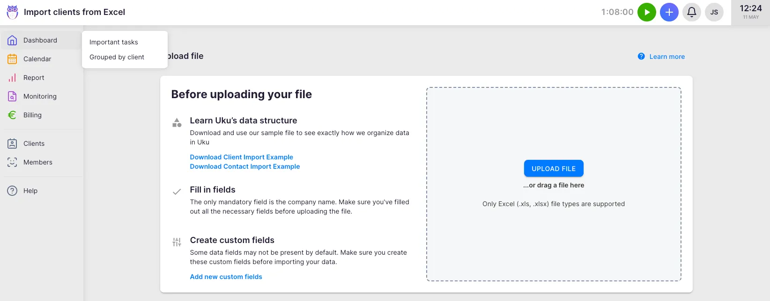
Task: Select Important tasks from the flyout menu
Action: (x=114, y=42)
